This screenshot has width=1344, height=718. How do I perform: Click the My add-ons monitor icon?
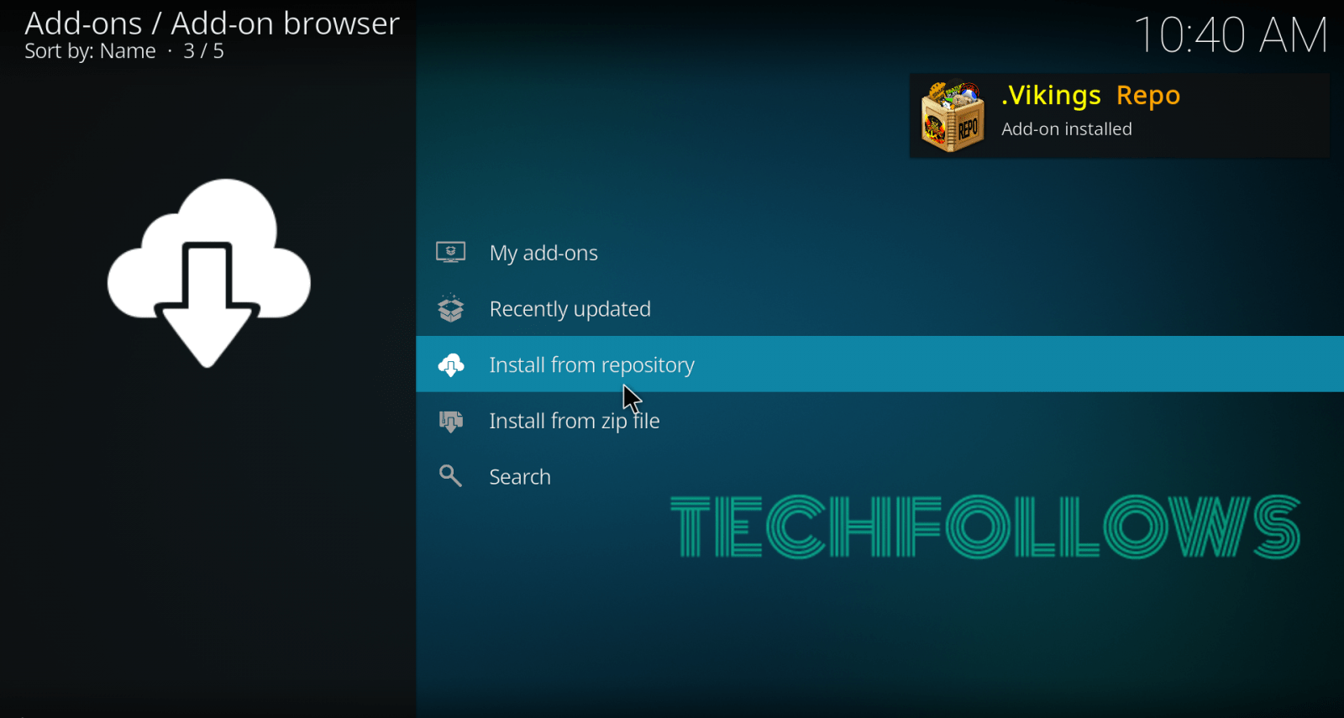[451, 252]
